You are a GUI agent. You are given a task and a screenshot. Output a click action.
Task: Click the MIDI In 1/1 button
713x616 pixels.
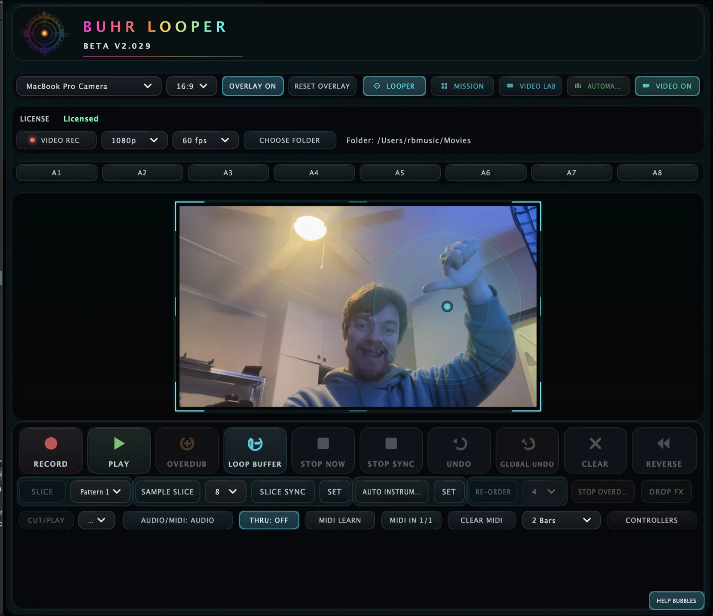(x=411, y=520)
